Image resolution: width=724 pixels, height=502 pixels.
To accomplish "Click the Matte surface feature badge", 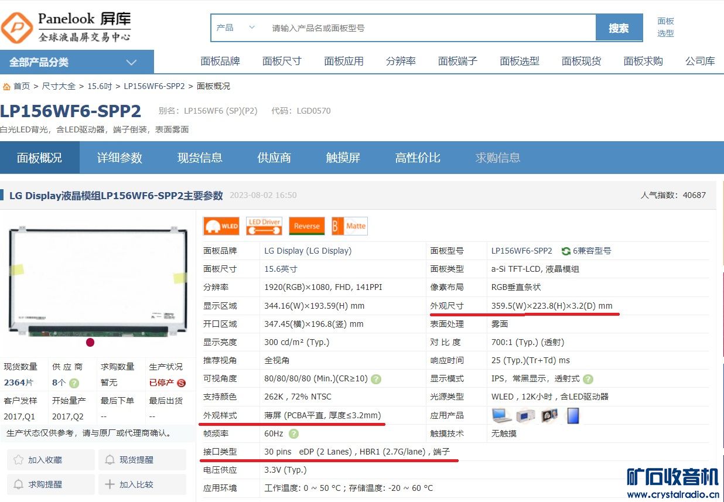I will (x=350, y=226).
